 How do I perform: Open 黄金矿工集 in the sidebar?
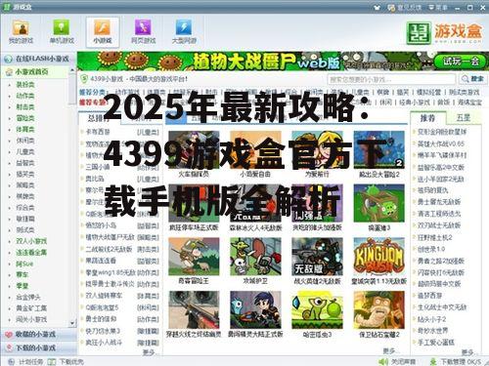[x=31, y=308]
